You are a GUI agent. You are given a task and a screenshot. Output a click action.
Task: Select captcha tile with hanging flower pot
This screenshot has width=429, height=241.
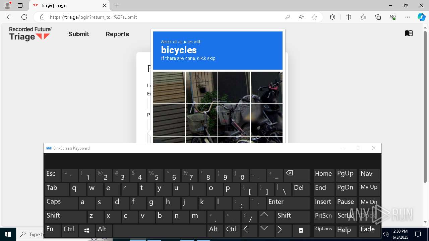click(x=201, y=87)
